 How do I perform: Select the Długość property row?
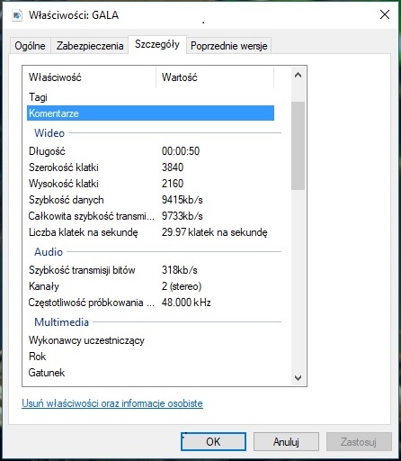(x=150, y=151)
